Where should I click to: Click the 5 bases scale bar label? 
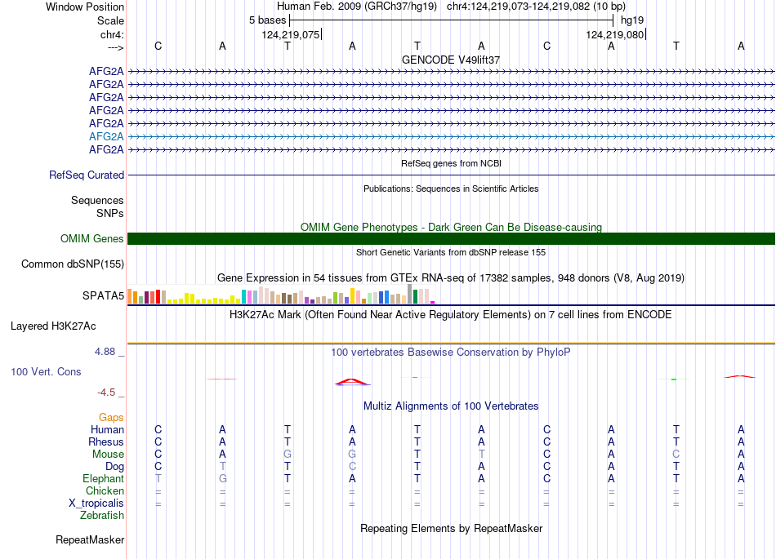(267, 20)
